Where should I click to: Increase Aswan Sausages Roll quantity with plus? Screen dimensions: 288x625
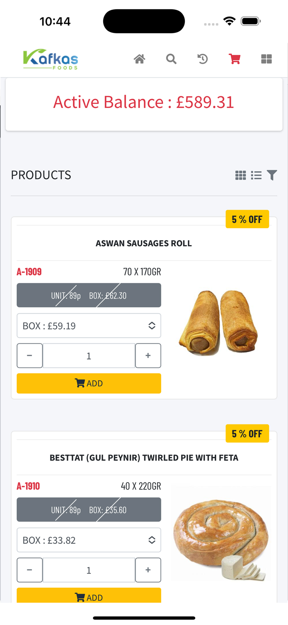coord(148,355)
